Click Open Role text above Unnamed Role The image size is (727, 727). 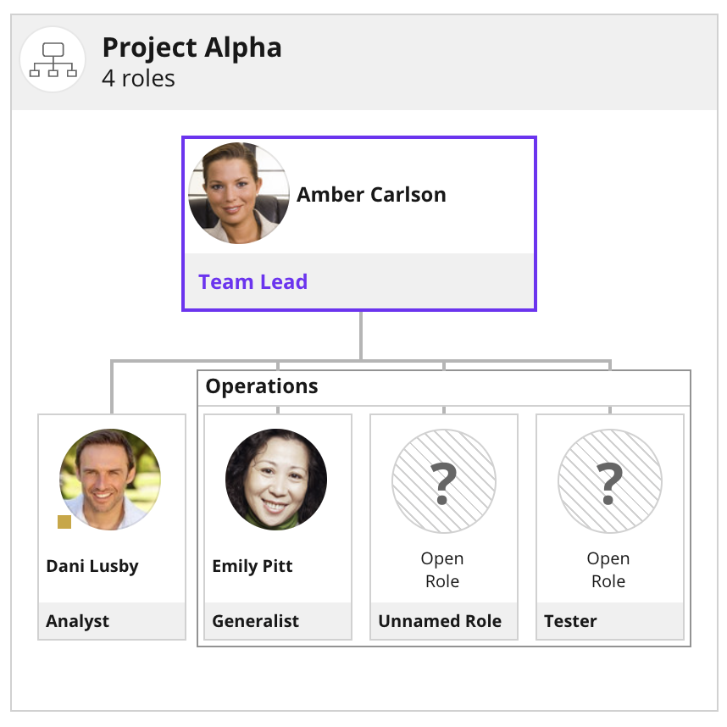(x=442, y=570)
